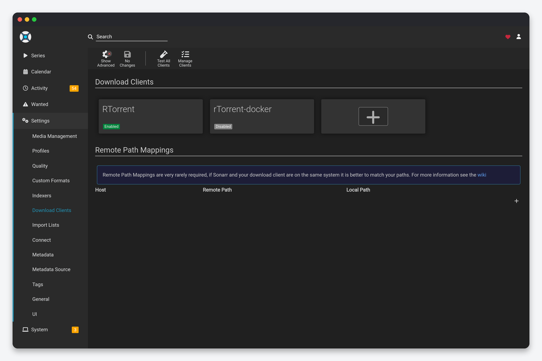This screenshot has height=361, width=542.
Task: Open the user account icon
Action: [518, 37]
